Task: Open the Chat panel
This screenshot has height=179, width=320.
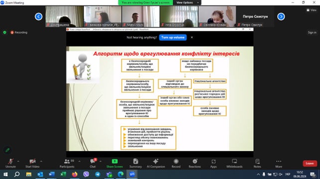Action: pos(93,163)
